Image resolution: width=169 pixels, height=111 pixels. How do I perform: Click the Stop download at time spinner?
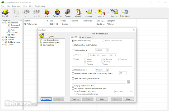pos(107,70)
